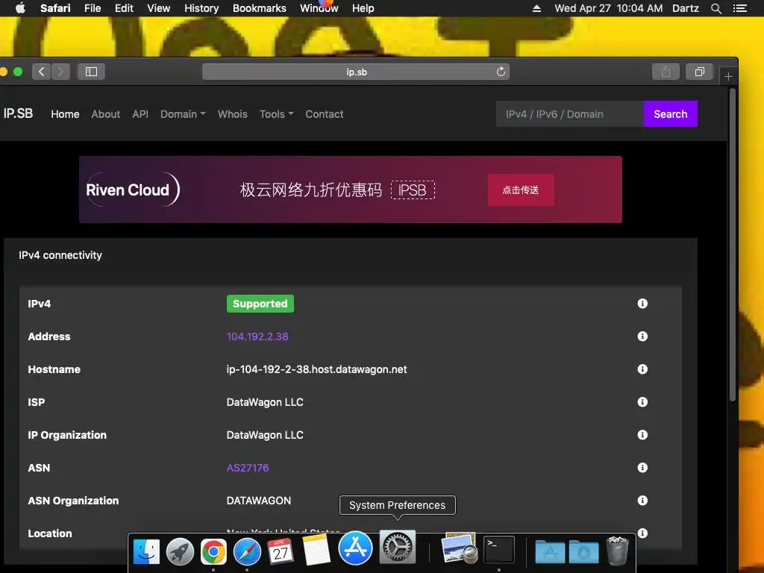Open the AS27176 link
Image resolution: width=764 pixels, height=573 pixels.
(248, 468)
